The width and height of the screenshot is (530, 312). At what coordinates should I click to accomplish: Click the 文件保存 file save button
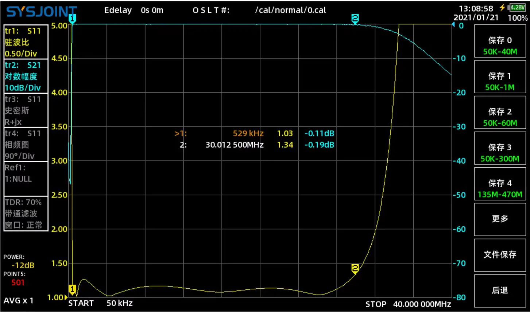[x=500, y=255]
